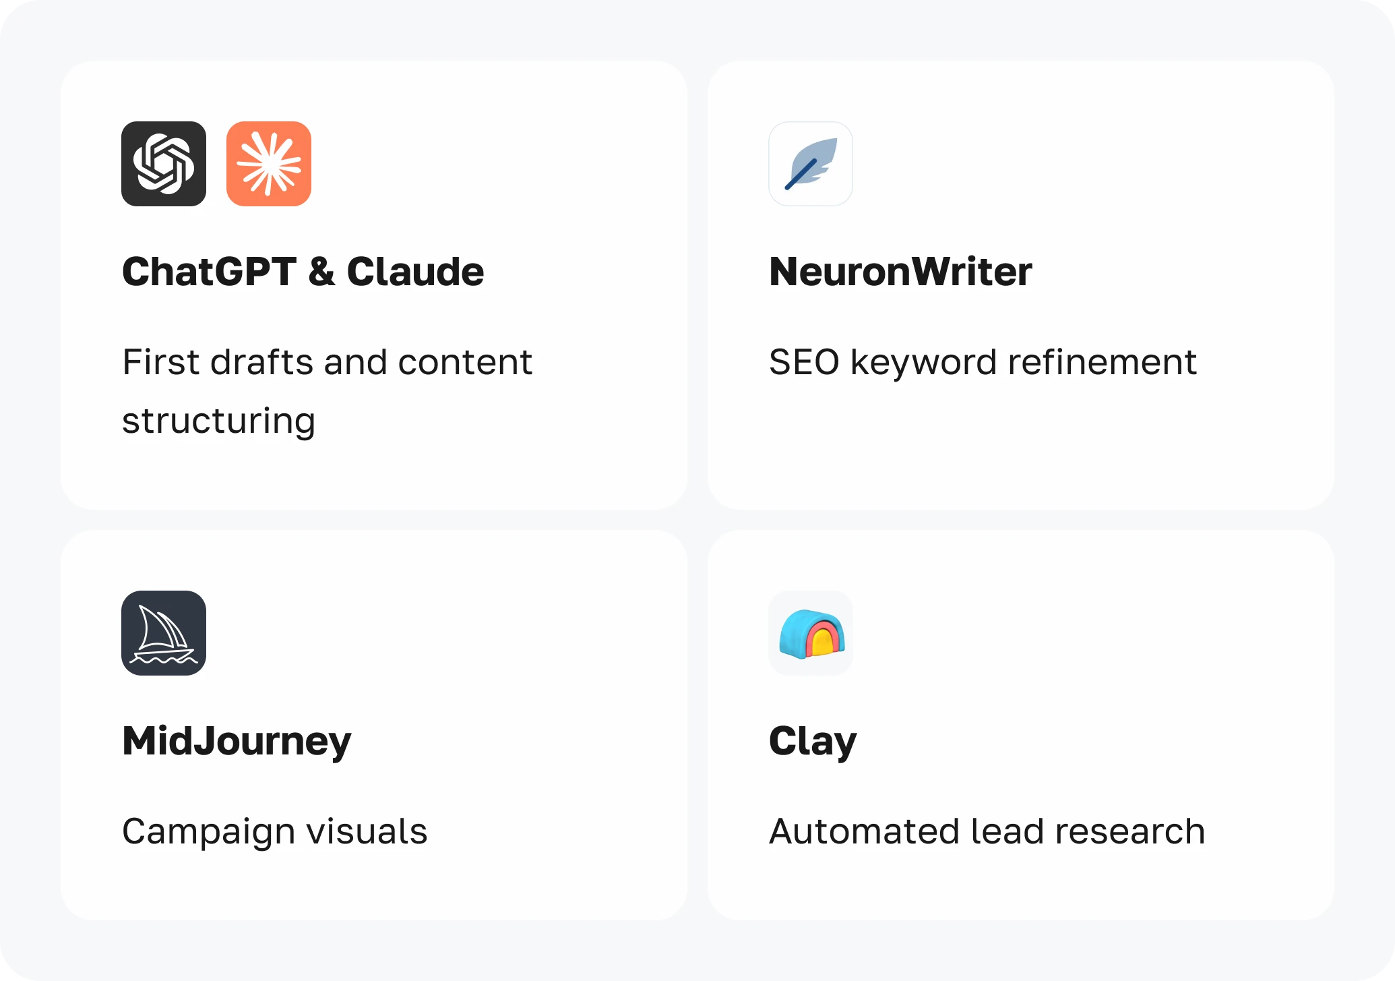Open the NeuronWriter heading
Screen dimensions: 1395x981
(x=900, y=272)
